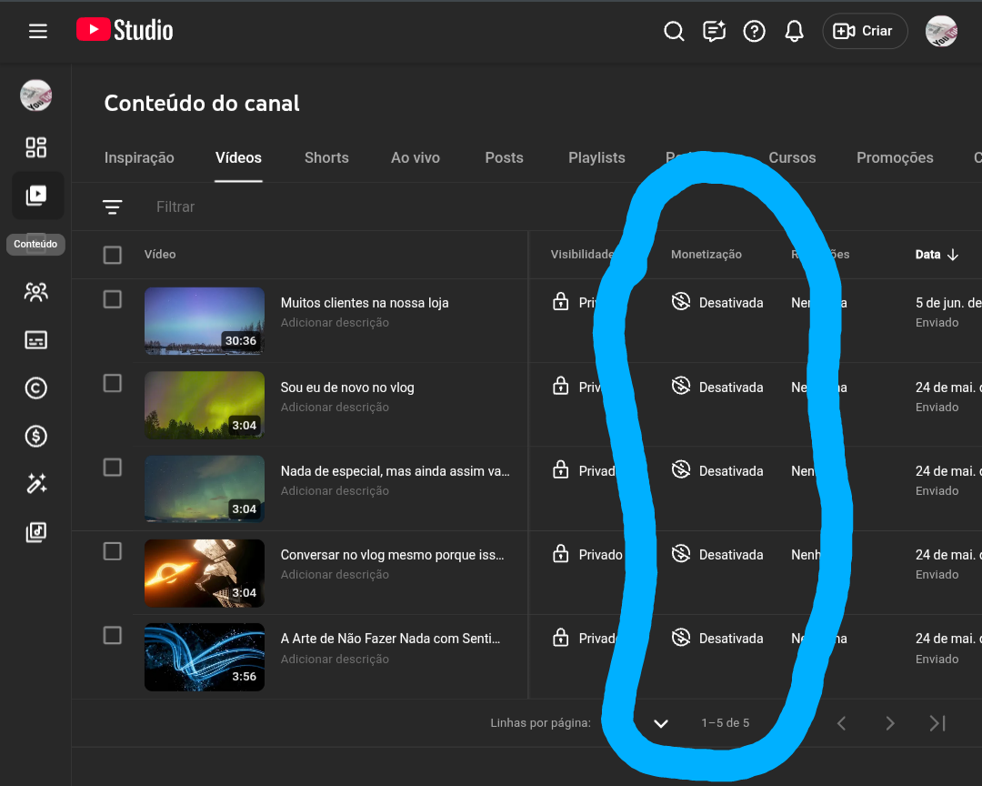
Task: Click the Criar button
Action: click(865, 31)
